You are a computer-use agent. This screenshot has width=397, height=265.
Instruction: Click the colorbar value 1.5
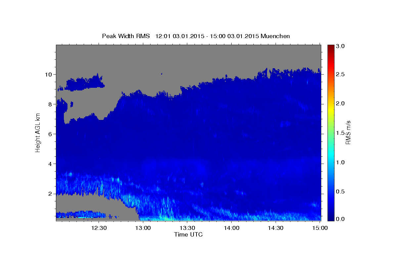(x=341, y=133)
